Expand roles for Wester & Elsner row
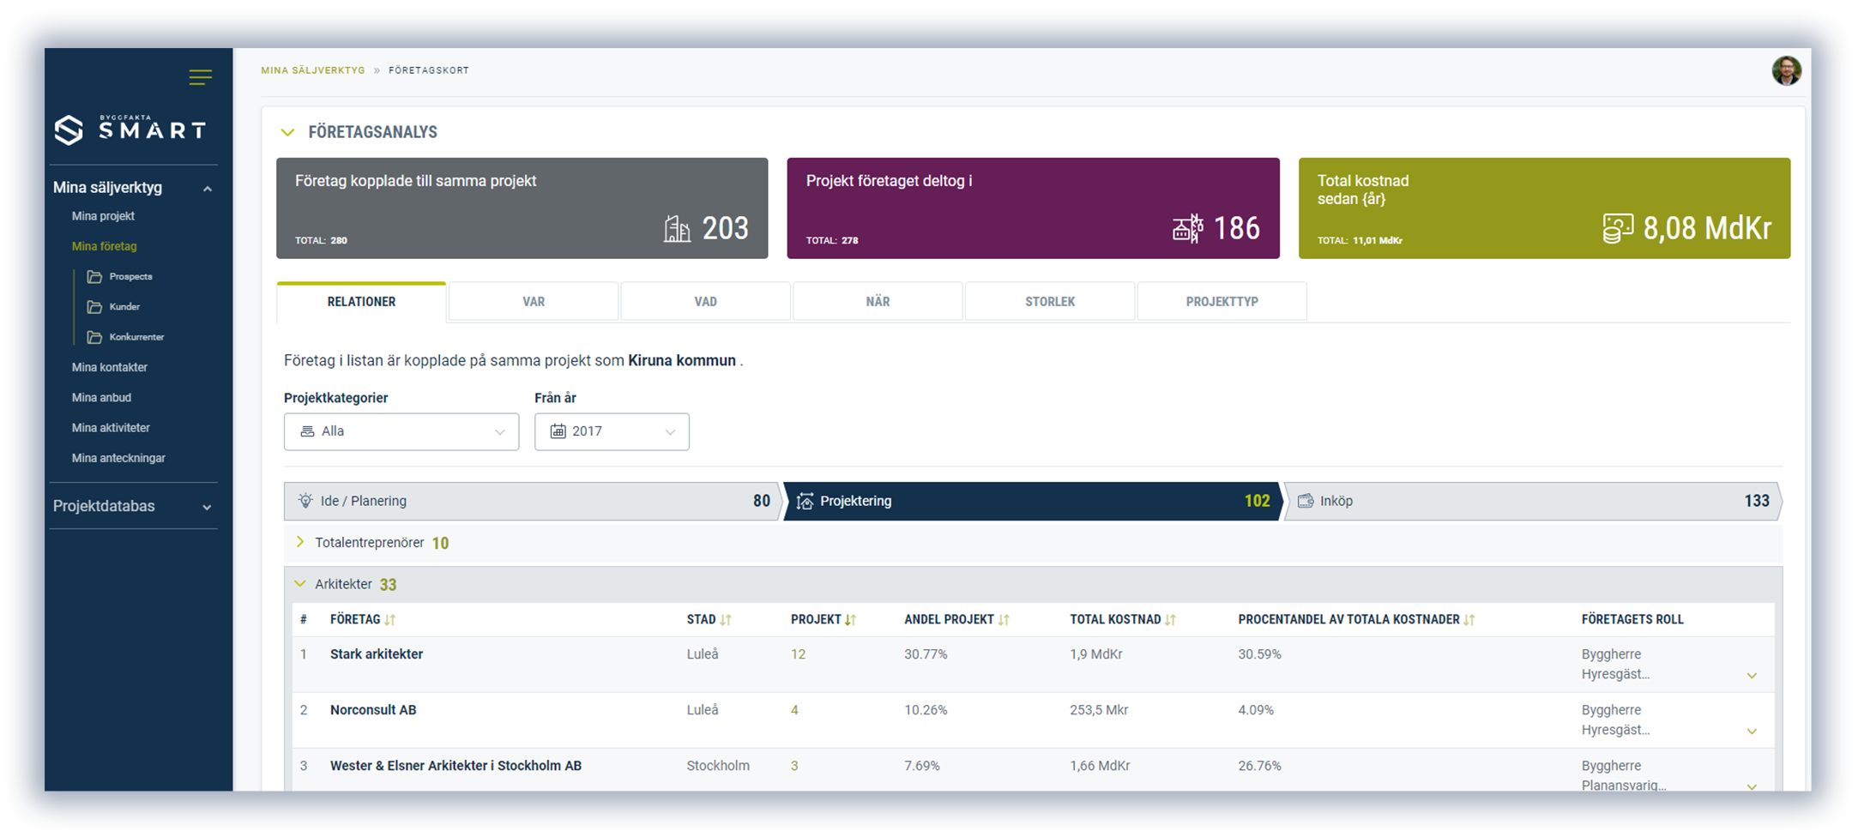 pyautogui.click(x=1752, y=786)
